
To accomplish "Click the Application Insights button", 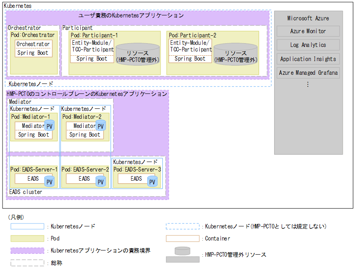I will [x=308, y=59].
